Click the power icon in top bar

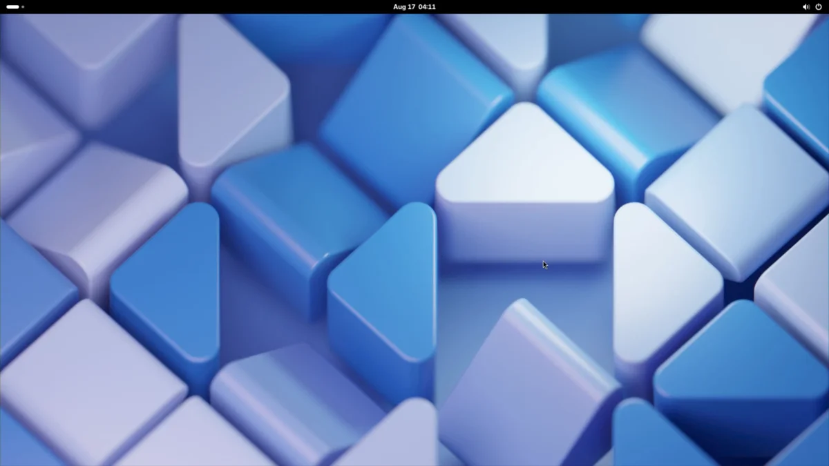819,7
